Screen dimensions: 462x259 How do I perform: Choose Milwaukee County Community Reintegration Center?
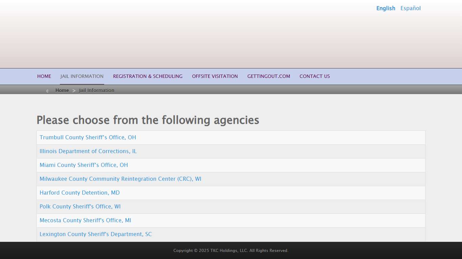click(x=120, y=179)
